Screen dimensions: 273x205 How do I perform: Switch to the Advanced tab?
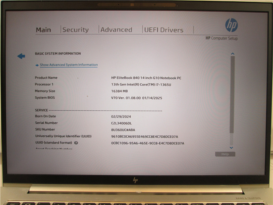tap(116, 30)
